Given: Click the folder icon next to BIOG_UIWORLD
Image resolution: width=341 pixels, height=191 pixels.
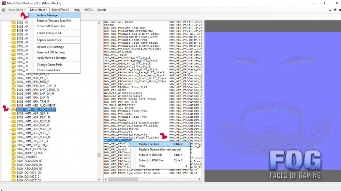Looking at the screenshot, I should coord(14,157).
